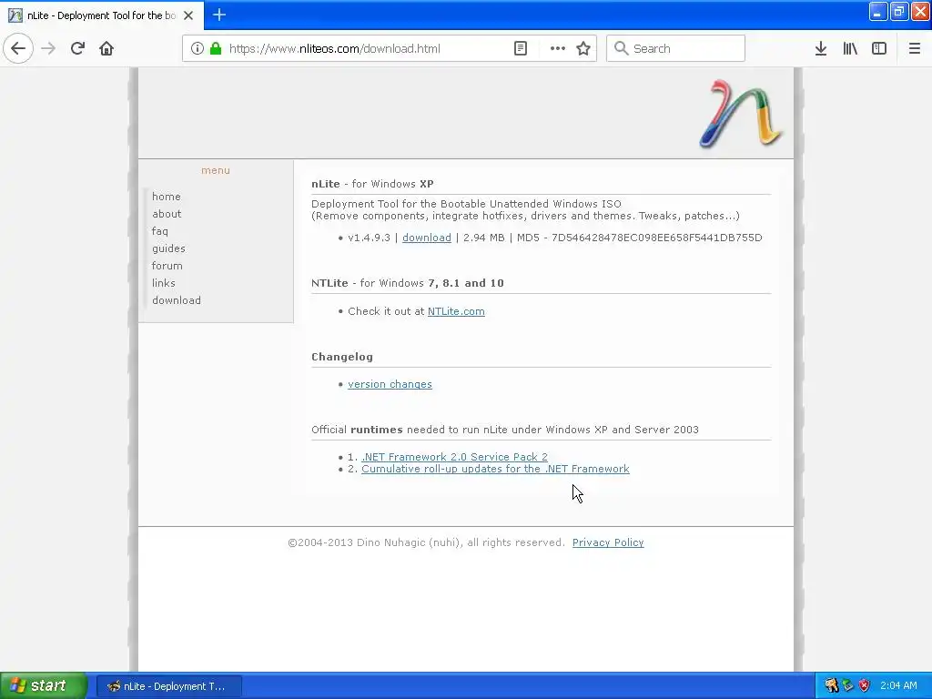Click the copyright Dino Nuhagic text
The height and width of the screenshot is (699, 932).
pyautogui.click(x=426, y=542)
